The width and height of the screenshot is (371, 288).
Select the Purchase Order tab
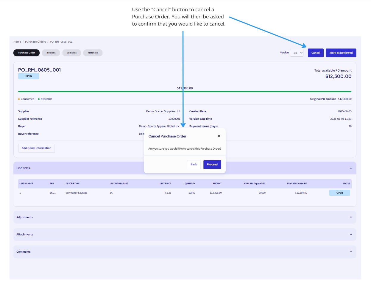[x=26, y=53]
